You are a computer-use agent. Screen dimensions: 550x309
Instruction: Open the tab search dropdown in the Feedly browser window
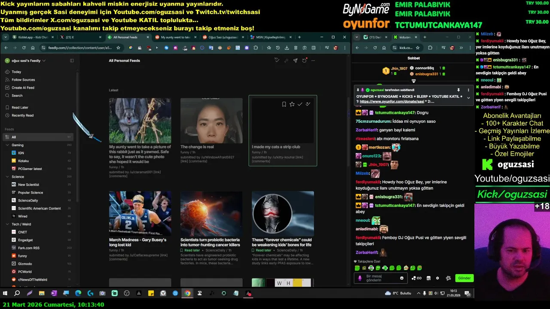click(5, 37)
